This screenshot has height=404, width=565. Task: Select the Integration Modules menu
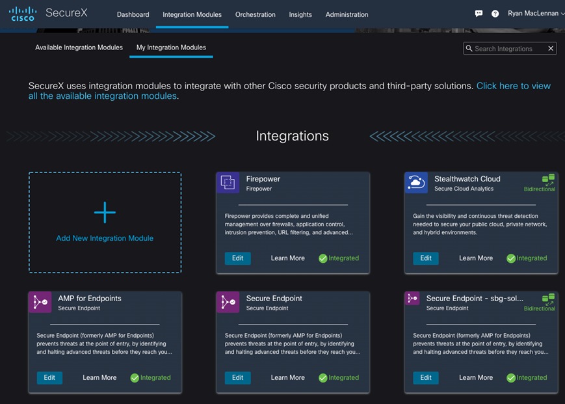[x=192, y=14]
